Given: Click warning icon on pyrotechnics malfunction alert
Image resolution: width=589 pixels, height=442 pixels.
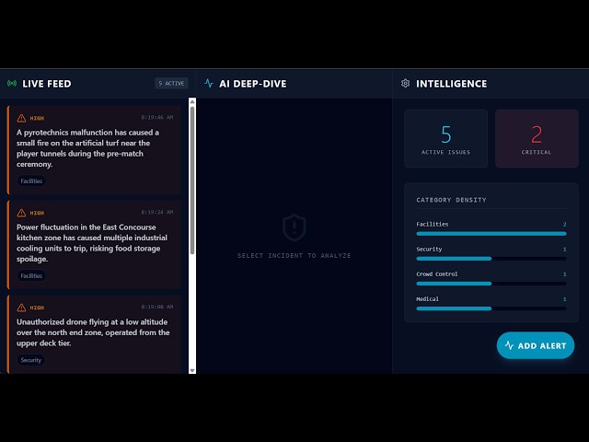Looking at the screenshot, I should tap(21, 119).
